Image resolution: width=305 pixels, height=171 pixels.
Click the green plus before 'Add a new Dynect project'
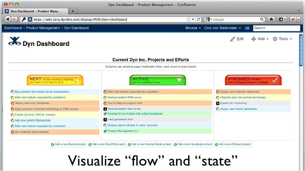click(x=52, y=144)
